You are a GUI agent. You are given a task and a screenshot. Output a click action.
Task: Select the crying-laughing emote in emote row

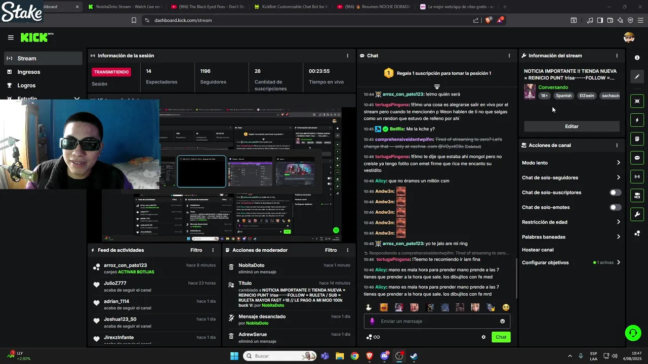pyautogui.click(x=505, y=307)
